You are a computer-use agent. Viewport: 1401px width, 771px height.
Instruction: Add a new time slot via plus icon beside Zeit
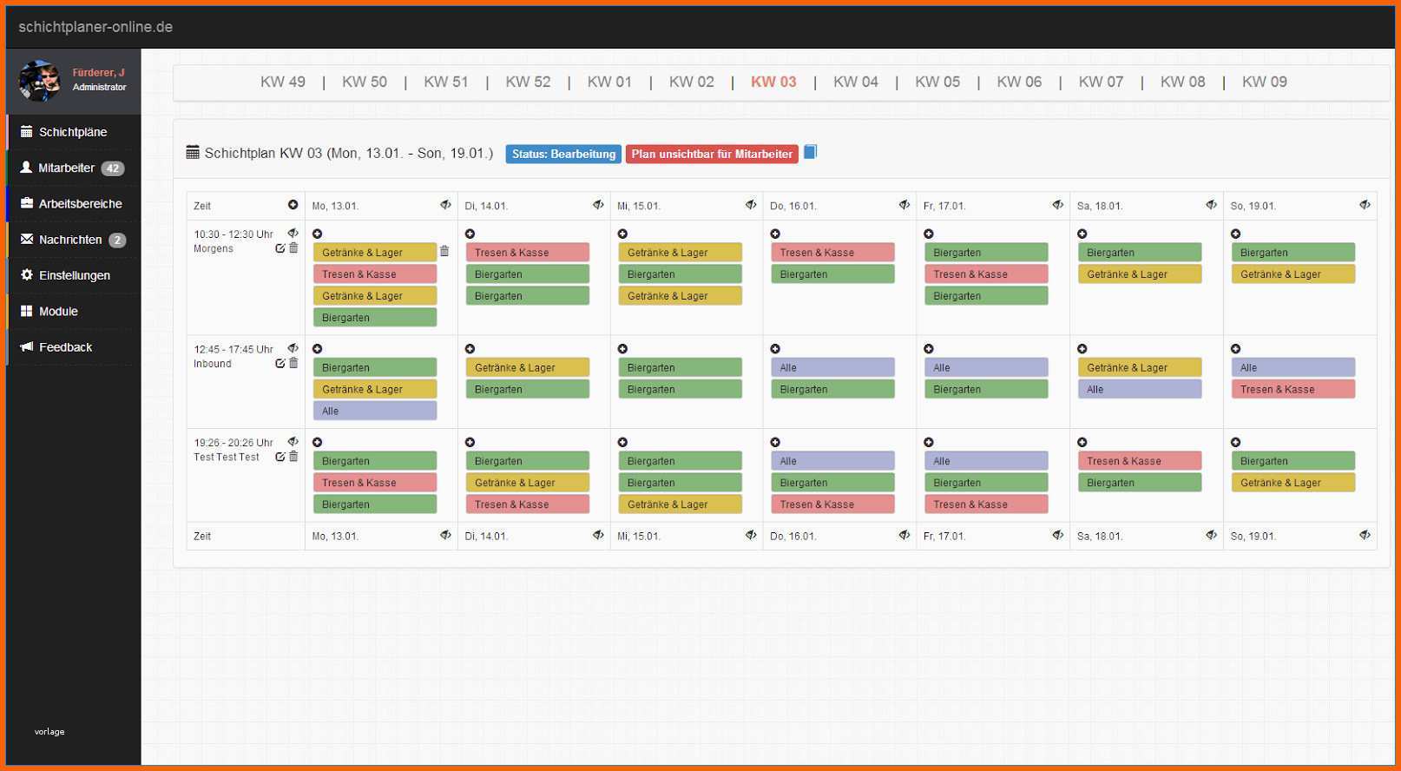[x=293, y=205]
